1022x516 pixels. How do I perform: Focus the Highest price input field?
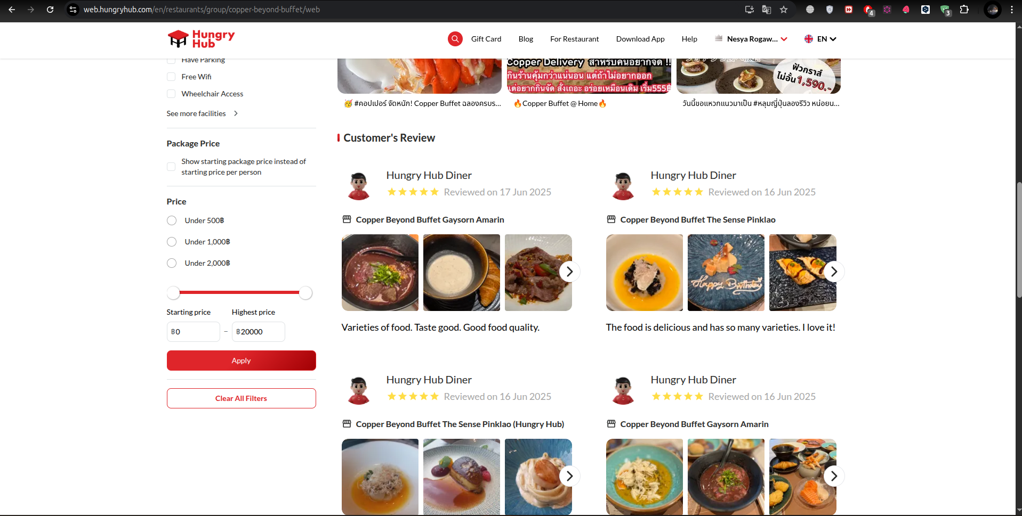pos(259,332)
